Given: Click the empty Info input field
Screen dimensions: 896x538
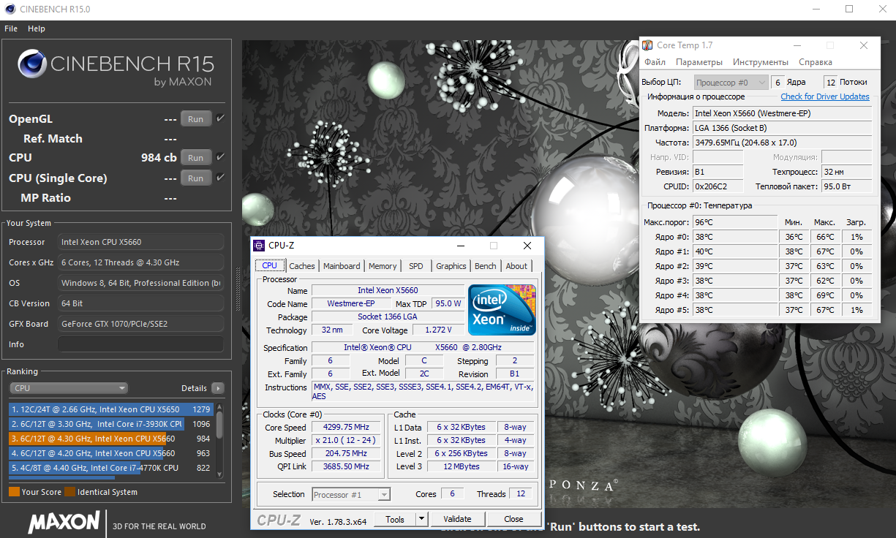Looking at the screenshot, I should tap(140, 344).
